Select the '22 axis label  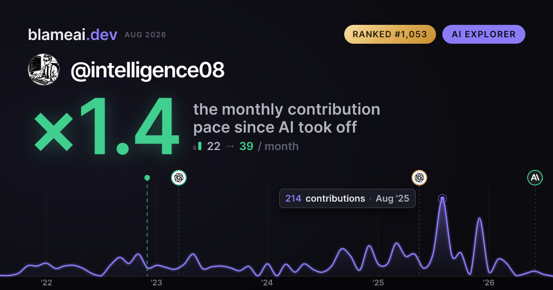click(46, 283)
